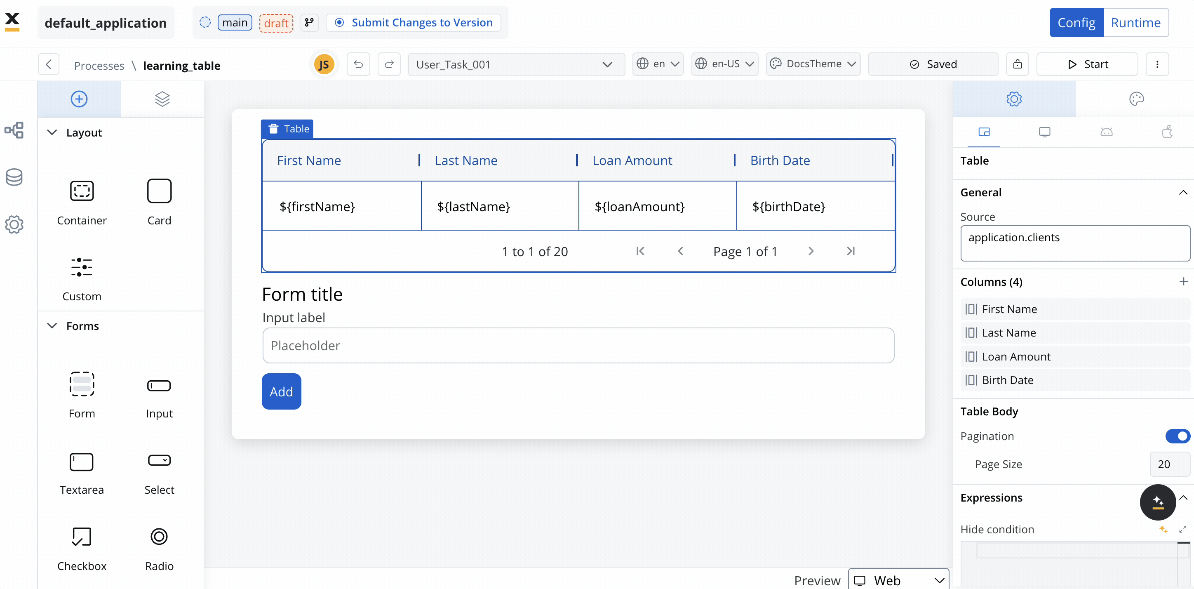Click the lock icon button
This screenshot has width=1194, height=589.
tap(1018, 64)
